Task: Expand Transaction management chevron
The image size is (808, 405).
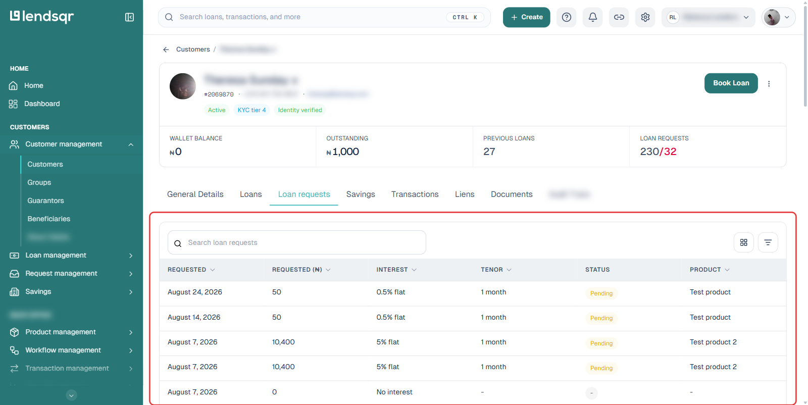Action: pyautogui.click(x=131, y=369)
